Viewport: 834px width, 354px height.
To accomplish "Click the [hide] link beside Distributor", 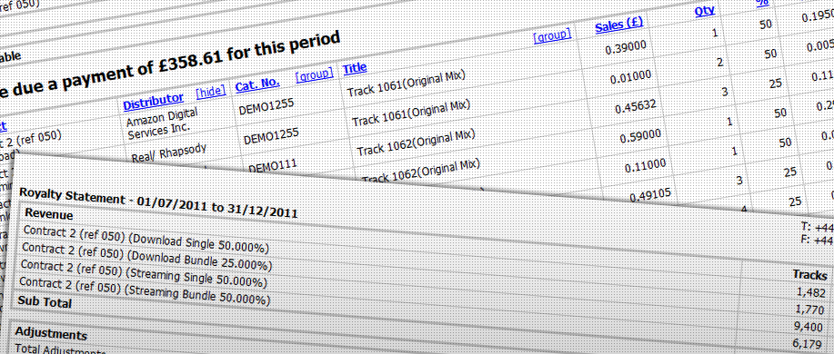I will (211, 92).
